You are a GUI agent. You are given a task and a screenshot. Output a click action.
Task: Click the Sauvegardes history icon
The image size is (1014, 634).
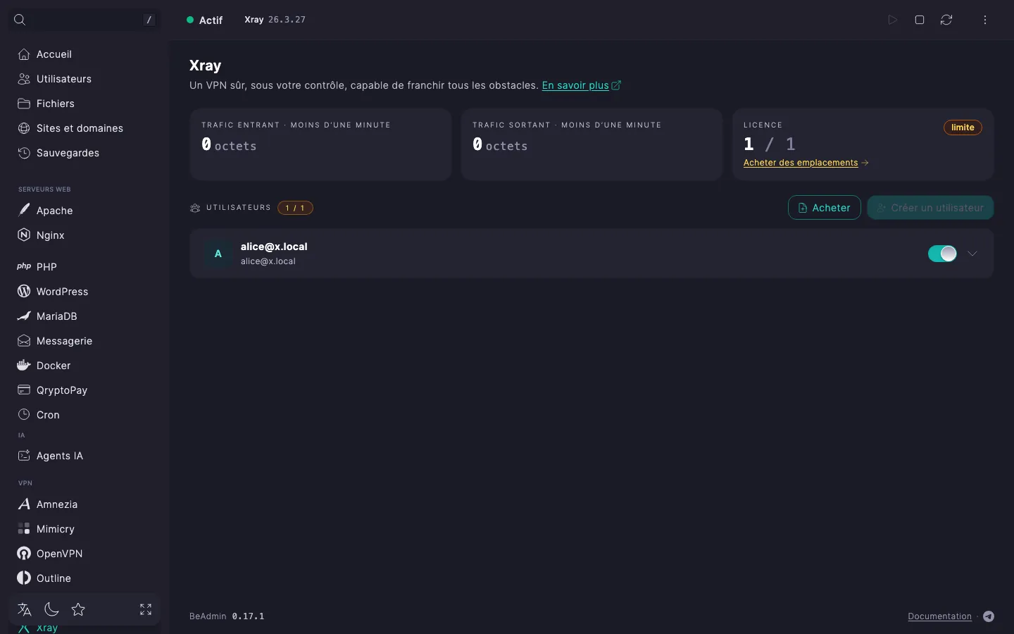point(24,153)
